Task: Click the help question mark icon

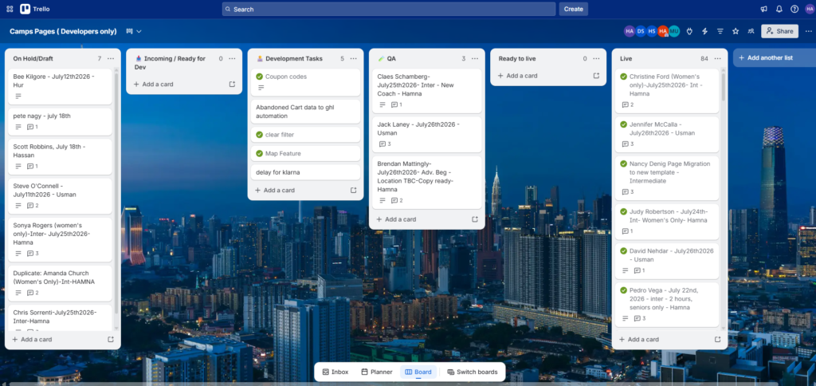Action: (794, 9)
